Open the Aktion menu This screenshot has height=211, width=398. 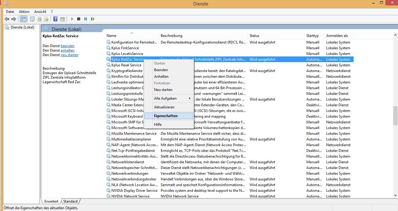[24, 12]
